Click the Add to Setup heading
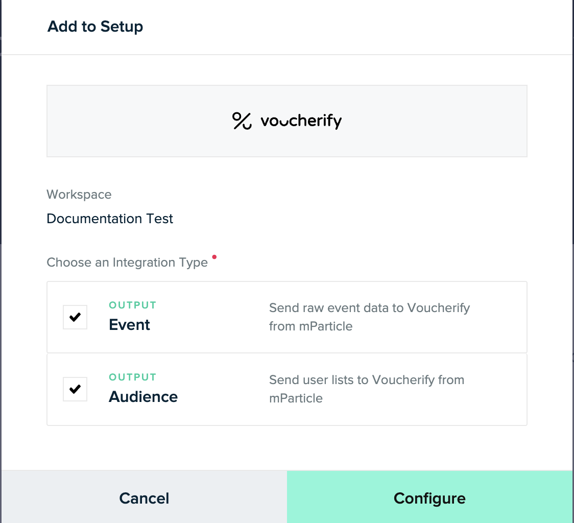 coord(95,27)
